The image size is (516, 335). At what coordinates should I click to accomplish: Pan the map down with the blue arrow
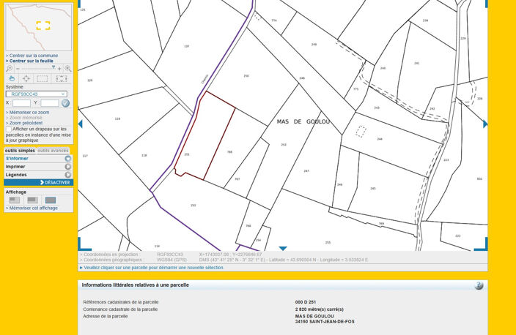point(283,249)
